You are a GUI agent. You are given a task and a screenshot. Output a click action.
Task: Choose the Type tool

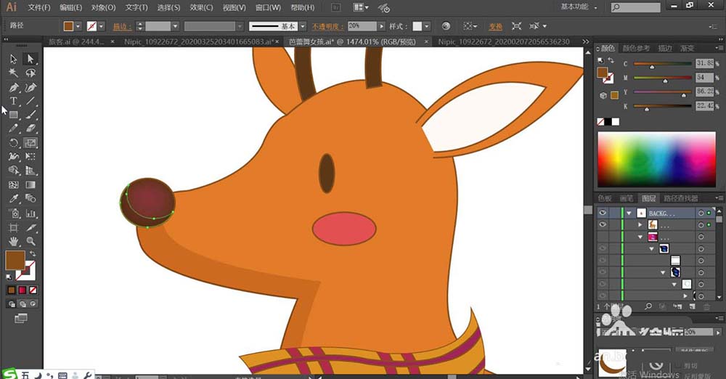click(14, 101)
